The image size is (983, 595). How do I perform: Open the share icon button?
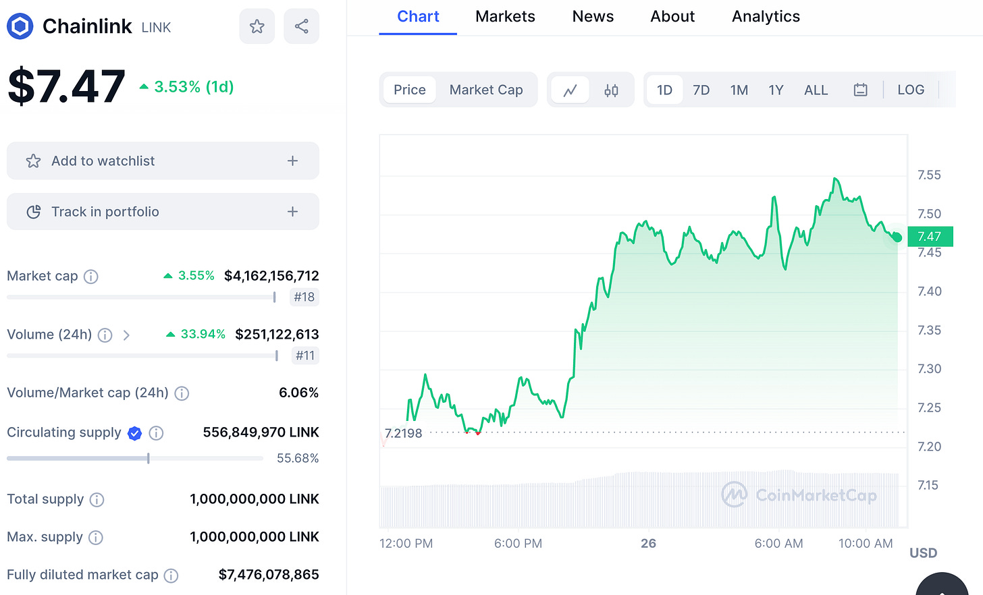click(x=301, y=26)
